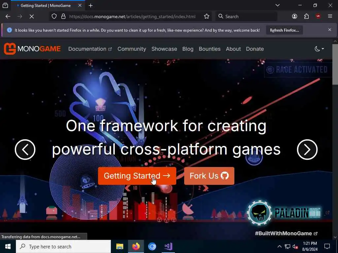
Task: Show hidden system tray icons
Action: pos(279,246)
